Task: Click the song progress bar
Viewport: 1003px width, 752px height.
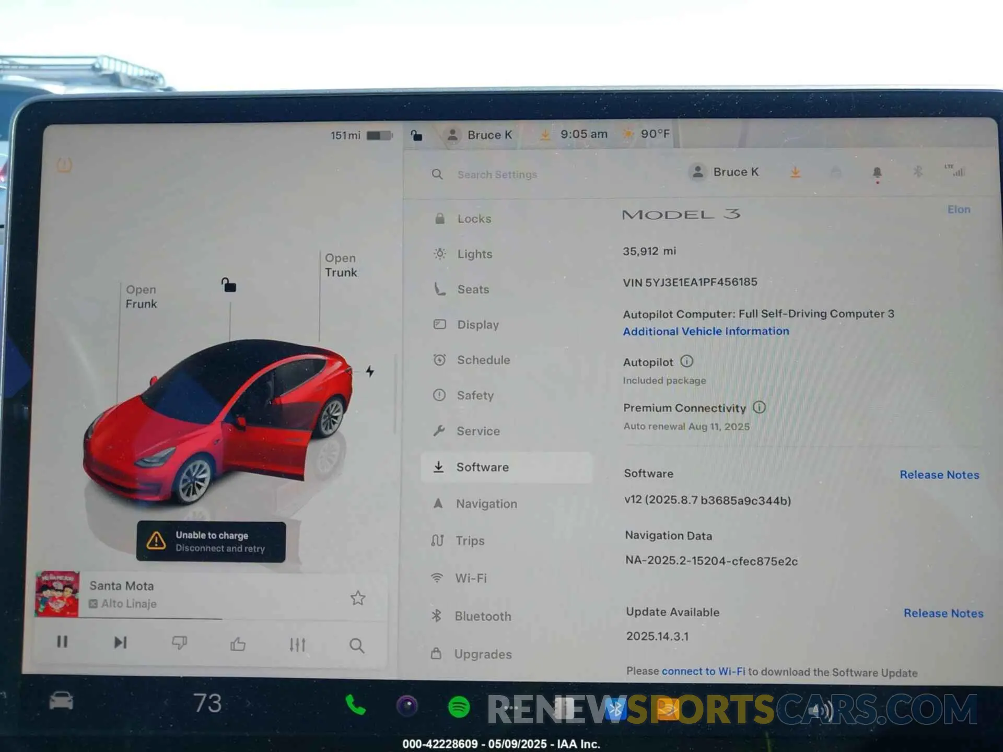Action: pos(233,619)
